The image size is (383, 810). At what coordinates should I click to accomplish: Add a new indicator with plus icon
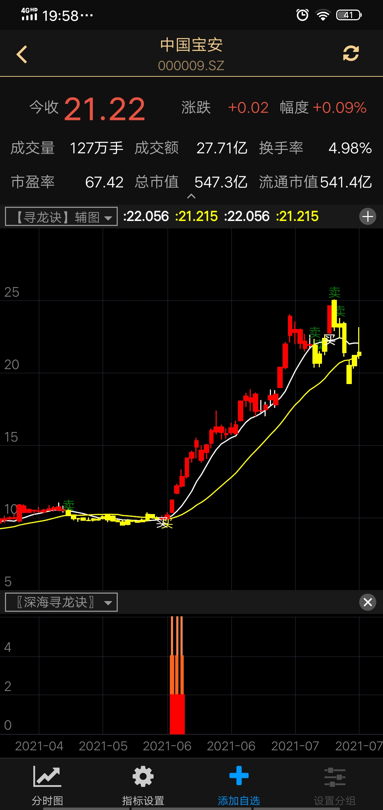(x=368, y=216)
